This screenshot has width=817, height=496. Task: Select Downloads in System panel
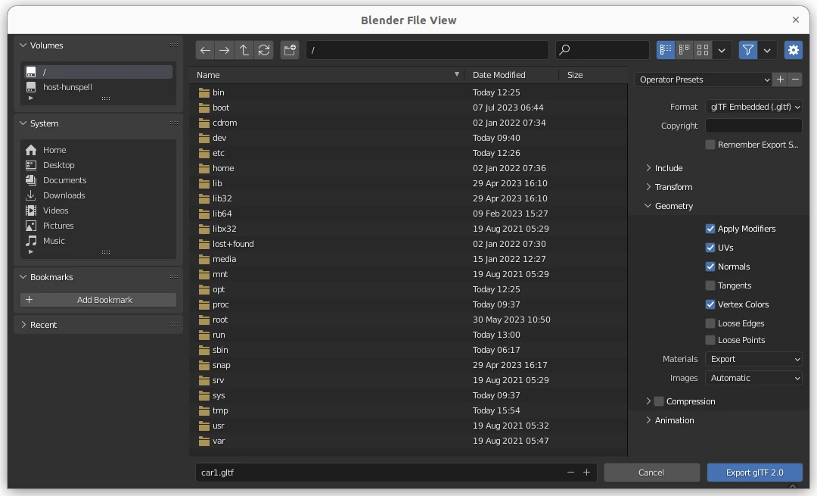[64, 195]
